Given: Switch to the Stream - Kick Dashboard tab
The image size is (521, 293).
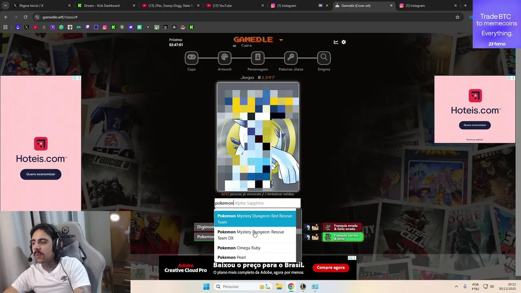Looking at the screenshot, I should pyautogui.click(x=106, y=6).
